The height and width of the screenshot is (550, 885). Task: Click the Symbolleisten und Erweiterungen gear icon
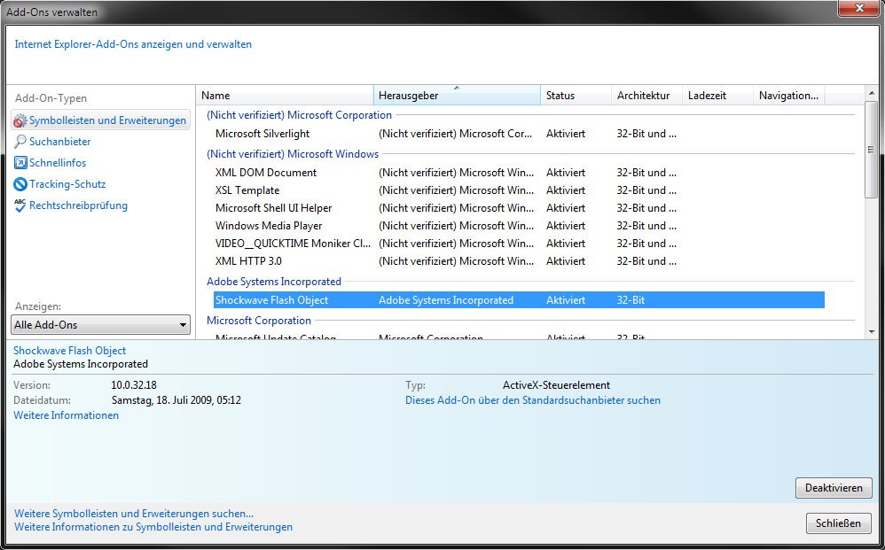coord(20,120)
